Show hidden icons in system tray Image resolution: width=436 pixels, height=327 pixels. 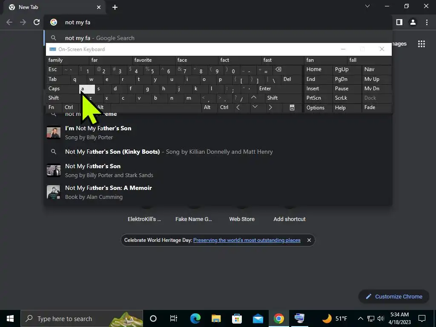pos(360,318)
